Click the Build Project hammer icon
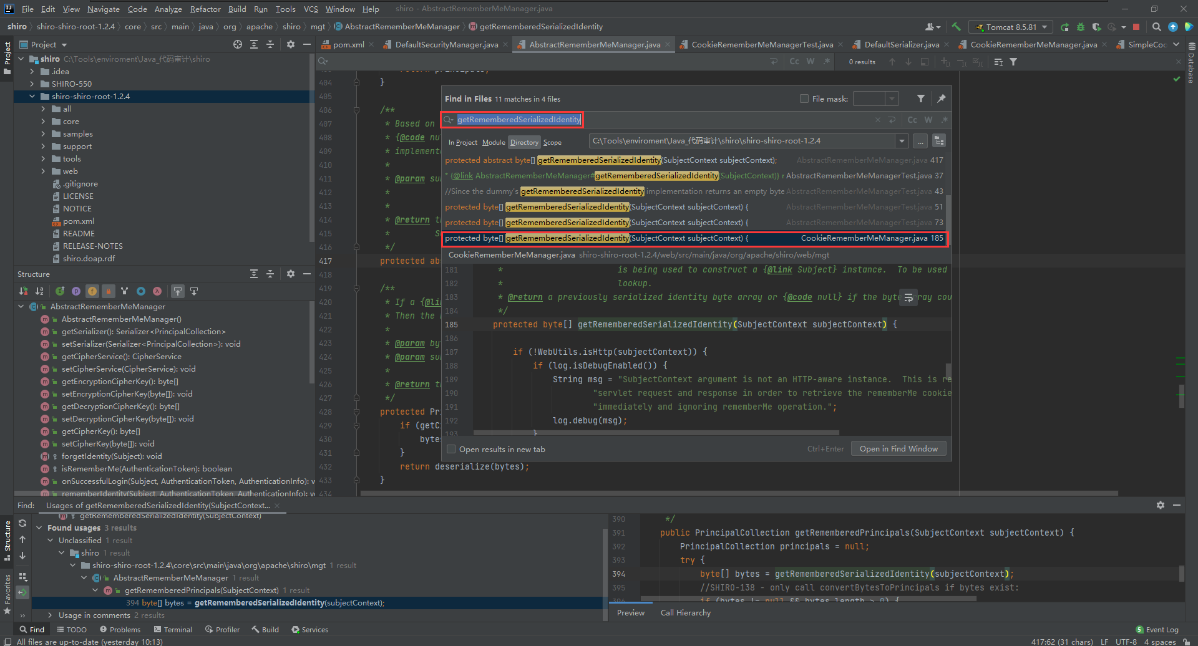Viewport: 1198px width, 646px height. click(956, 27)
